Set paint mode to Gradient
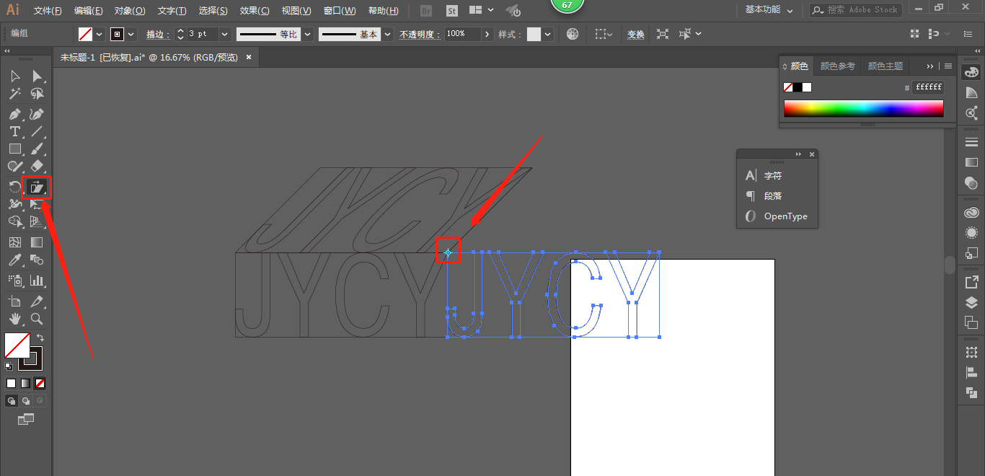Image resolution: width=985 pixels, height=476 pixels. coord(26,383)
